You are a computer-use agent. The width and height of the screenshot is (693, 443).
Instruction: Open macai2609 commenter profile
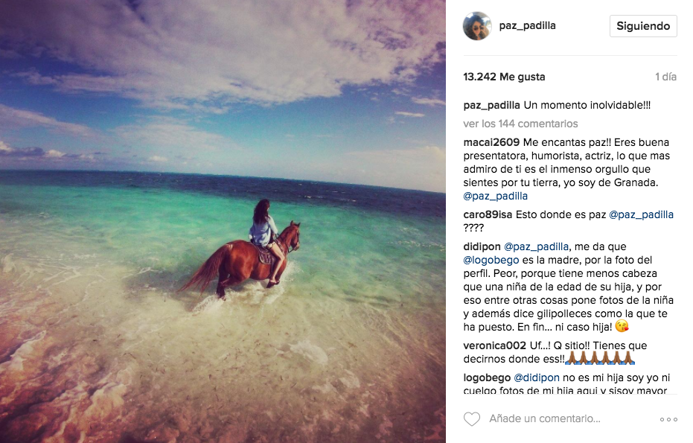491,142
